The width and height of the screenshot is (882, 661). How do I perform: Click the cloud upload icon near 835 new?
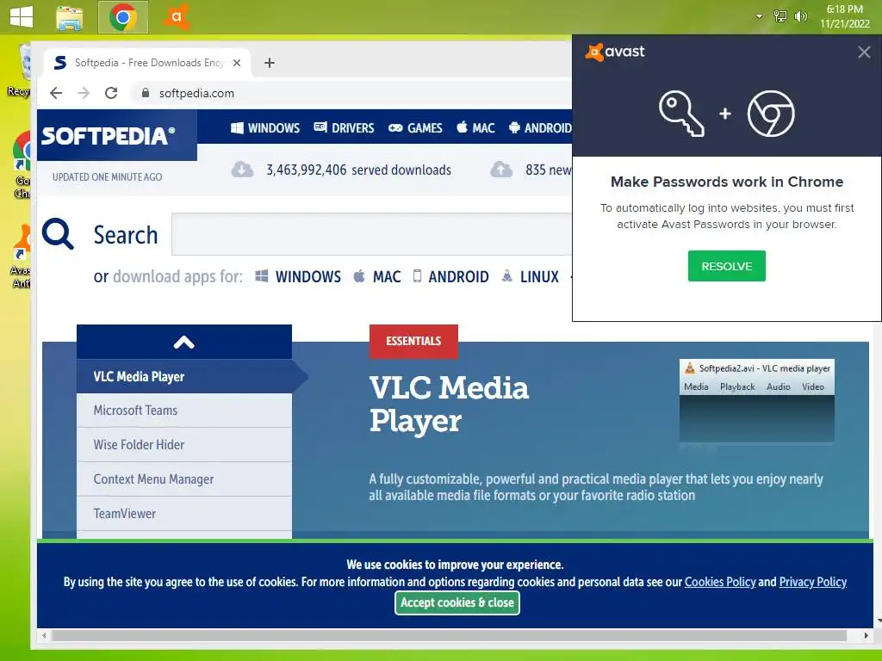tap(501, 170)
